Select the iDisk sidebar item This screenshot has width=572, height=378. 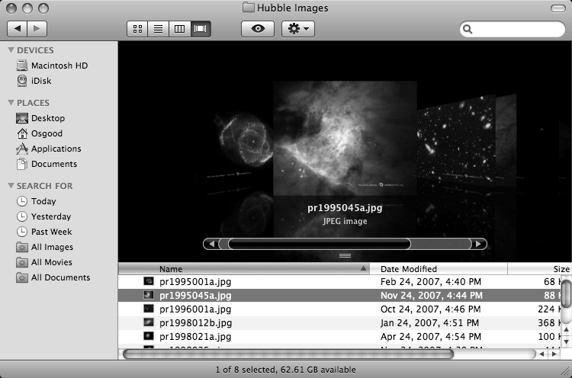coord(42,81)
